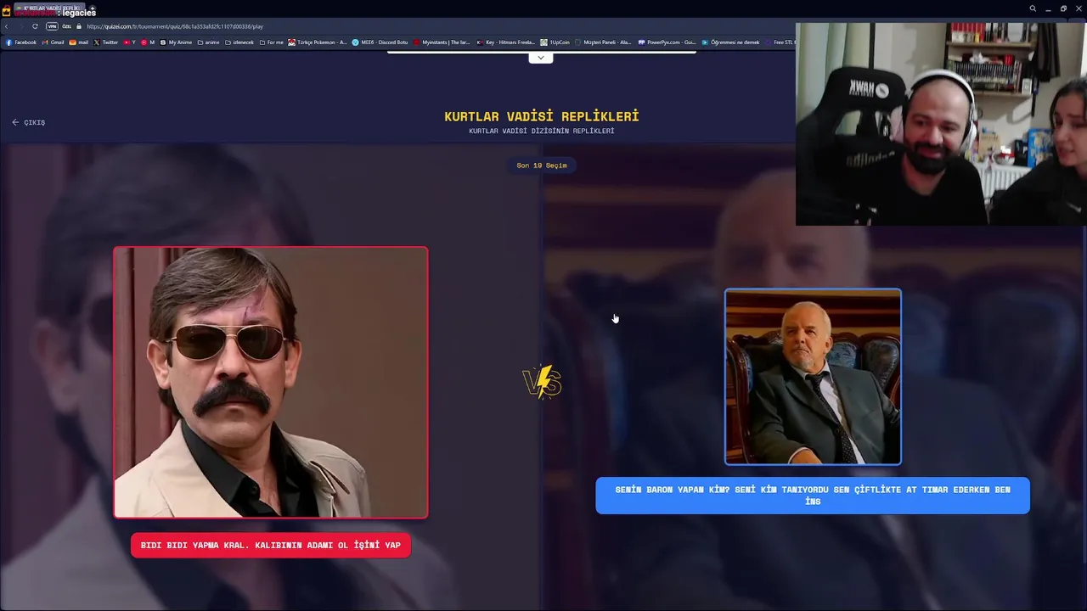The height and width of the screenshot is (611, 1087).
Task: Open the My Anime bookmark
Action: (x=176, y=42)
